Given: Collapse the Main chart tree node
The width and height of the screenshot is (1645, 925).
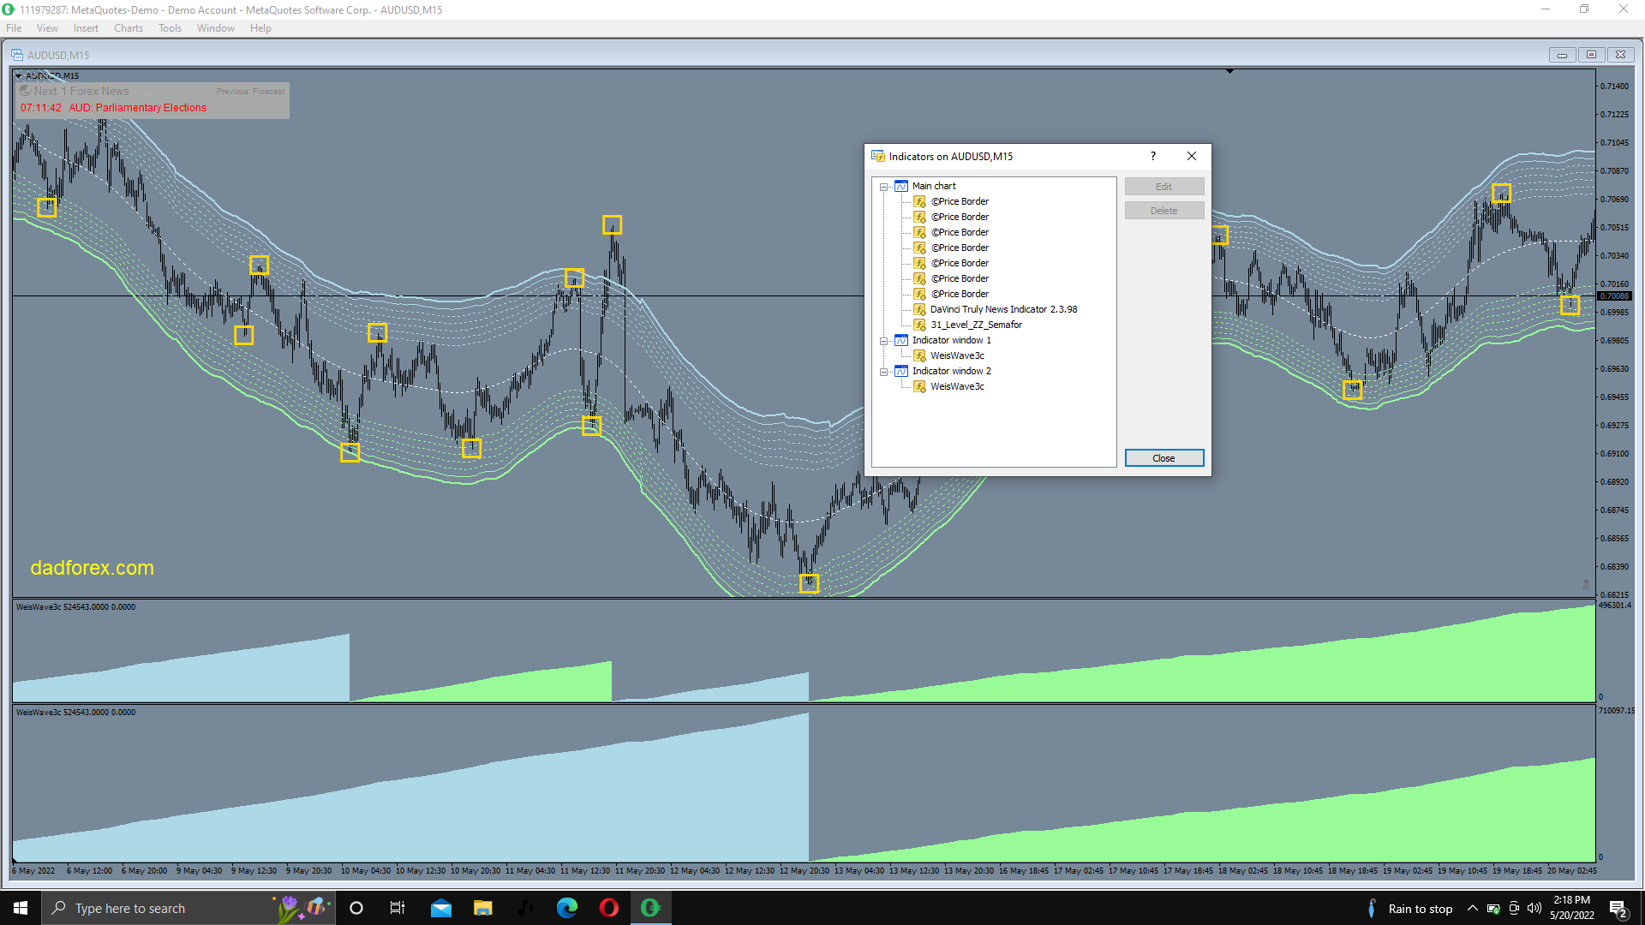Looking at the screenshot, I should point(884,187).
